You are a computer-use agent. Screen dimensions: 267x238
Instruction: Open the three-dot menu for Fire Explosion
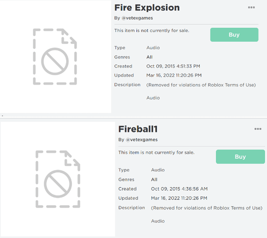[x=251, y=7]
